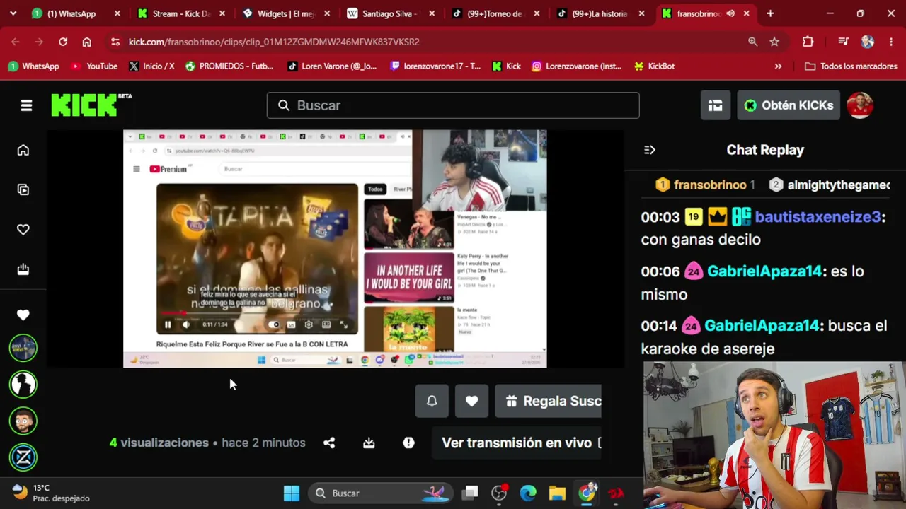
Task: Collapse the Chat Replay panel
Action: point(650,150)
